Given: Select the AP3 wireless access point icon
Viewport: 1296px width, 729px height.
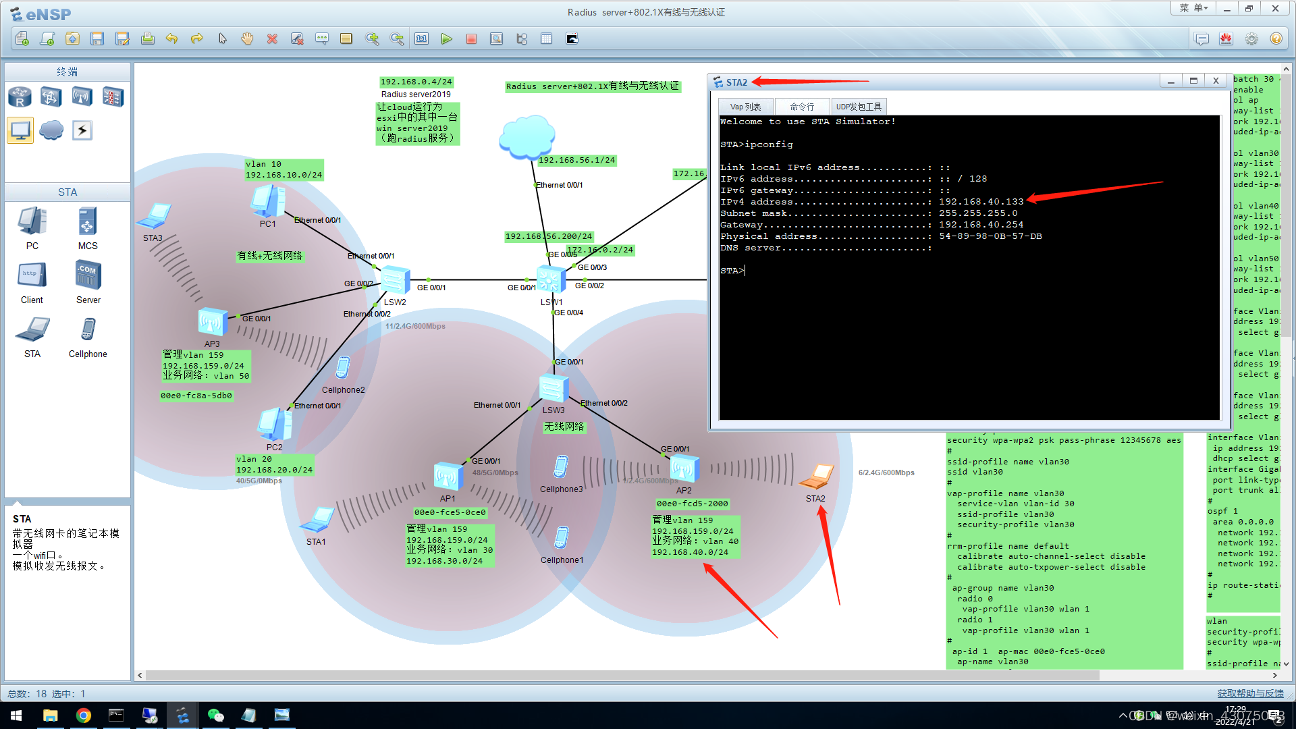Looking at the screenshot, I should [x=210, y=323].
